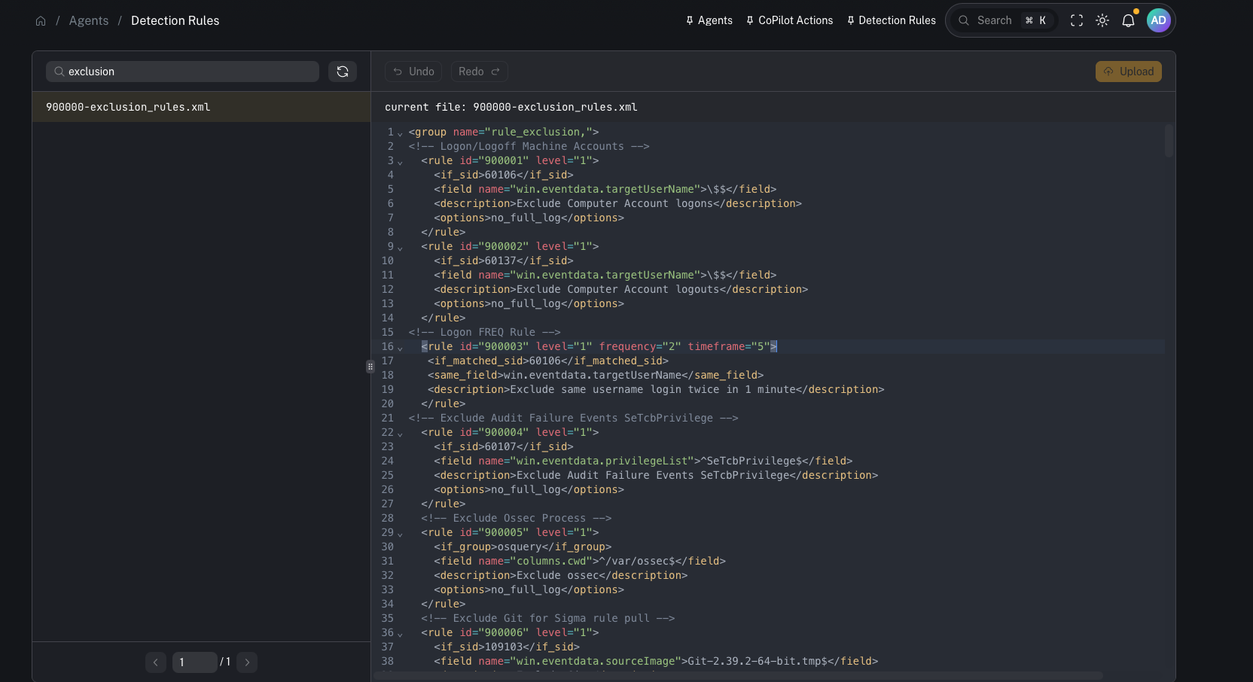Collapse rule 900001 using its chevron
This screenshot has width=1253, height=682.
click(400, 163)
